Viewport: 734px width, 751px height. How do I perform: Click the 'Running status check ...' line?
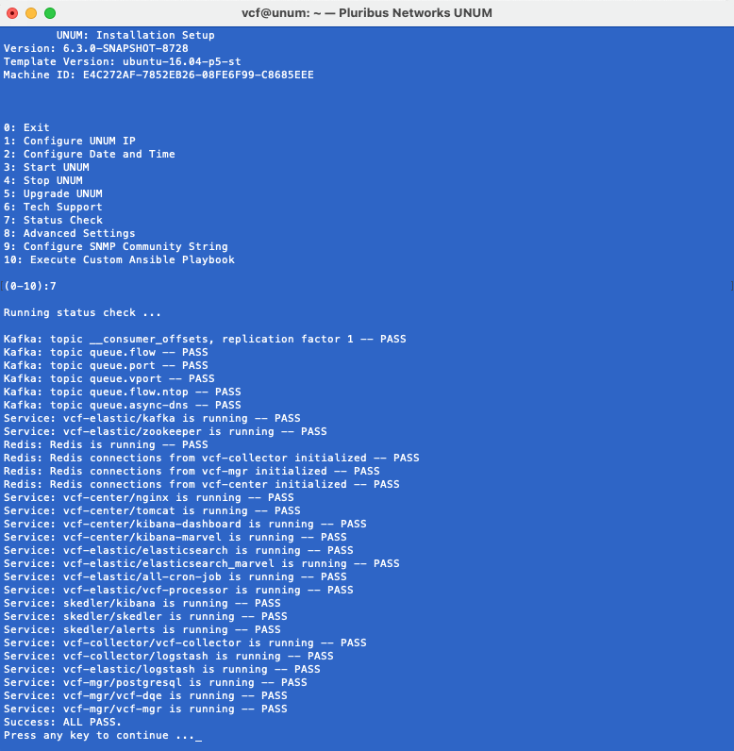point(82,312)
